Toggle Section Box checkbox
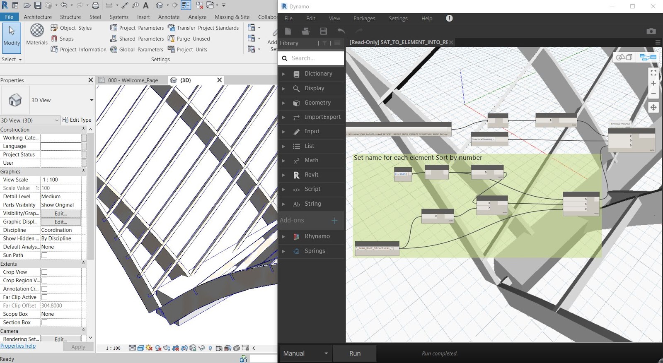Viewport: 663px width, 363px height. click(44, 322)
